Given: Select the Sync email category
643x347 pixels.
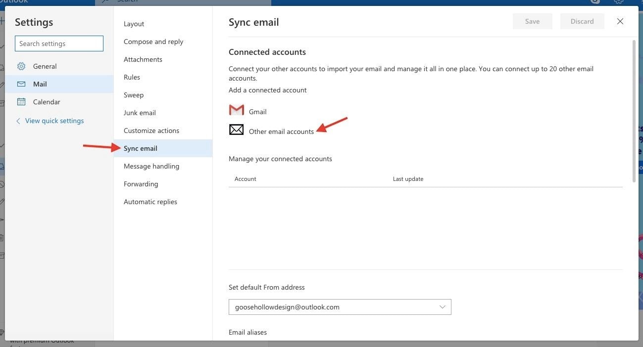Looking at the screenshot, I should pos(140,148).
